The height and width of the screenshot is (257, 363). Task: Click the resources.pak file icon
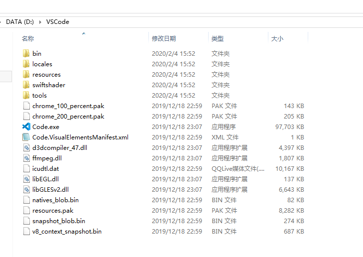[x=26, y=211]
